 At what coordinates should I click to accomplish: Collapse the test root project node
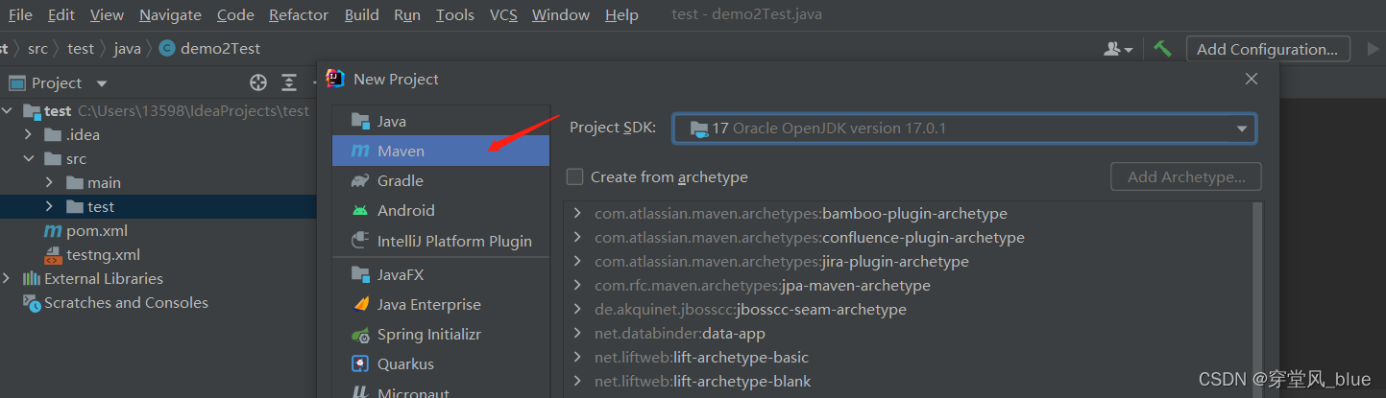(x=9, y=110)
